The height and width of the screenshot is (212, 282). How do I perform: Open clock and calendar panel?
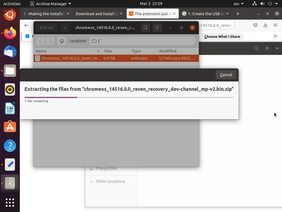[x=151, y=4]
